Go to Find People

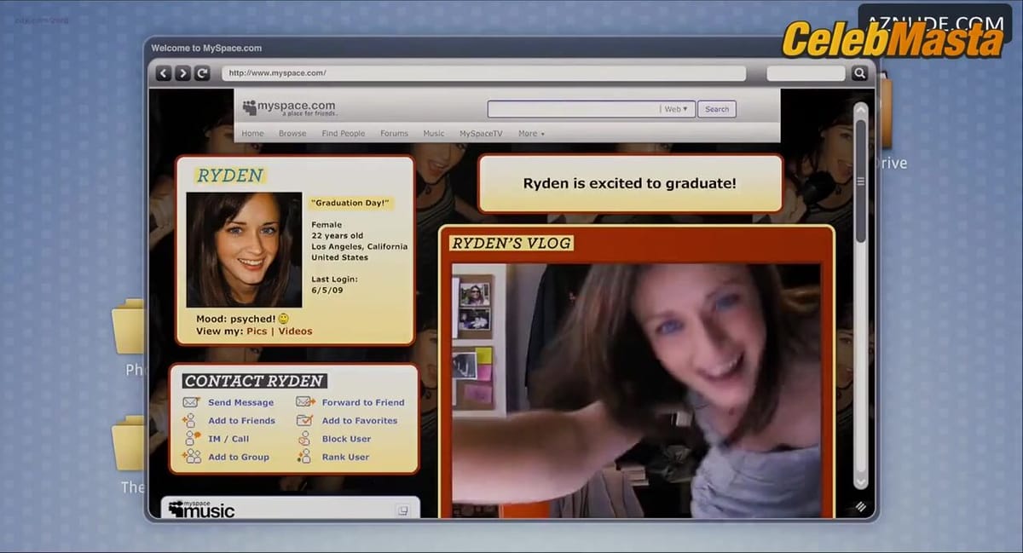pyautogui.click(x=344, y=134)
